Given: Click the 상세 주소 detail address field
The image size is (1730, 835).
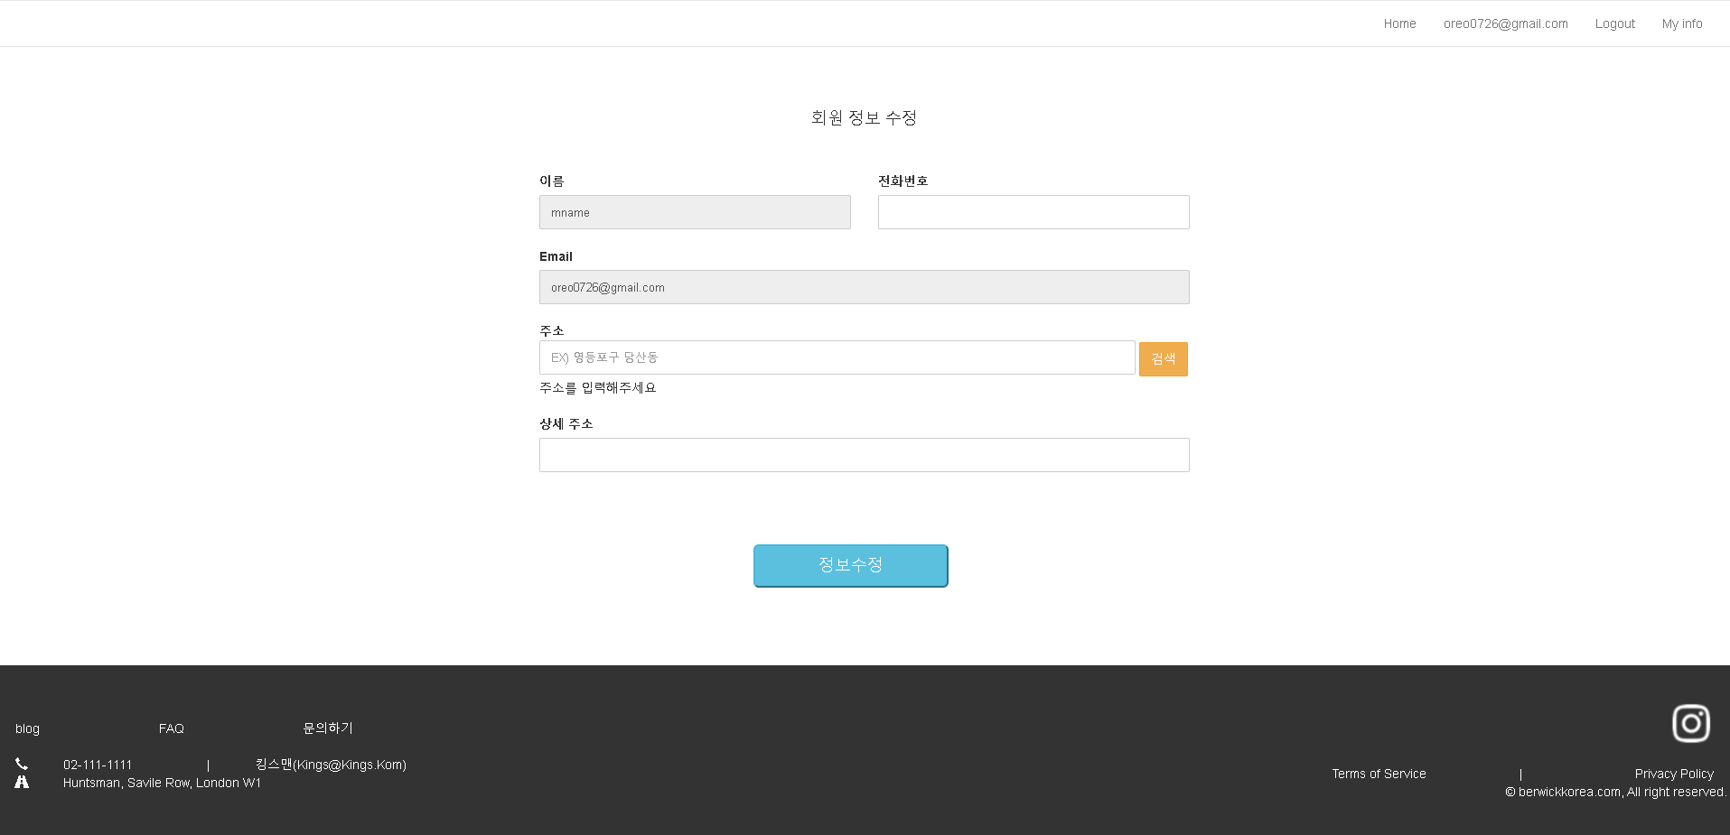Looking at the screenshot, I should (864, 454).
